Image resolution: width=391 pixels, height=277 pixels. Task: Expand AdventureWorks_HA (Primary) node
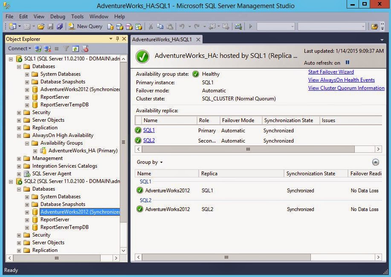(x=35, y=151)
